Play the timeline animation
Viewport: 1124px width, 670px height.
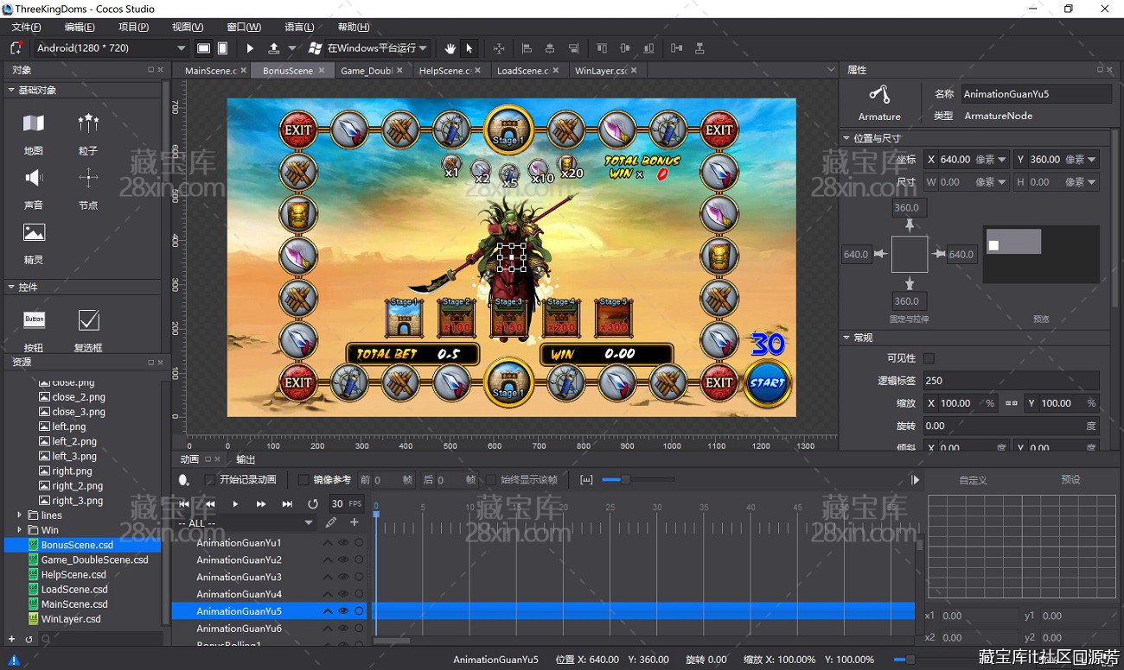pyautogui.click(x=235, y=503)
